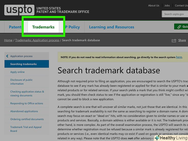Click the About Us link
Viewport: 188px width, 141px height.
pyautogui.click(x=154, y=5)
